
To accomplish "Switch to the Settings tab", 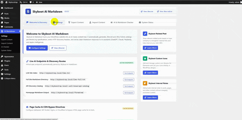I will pos(58,22).
